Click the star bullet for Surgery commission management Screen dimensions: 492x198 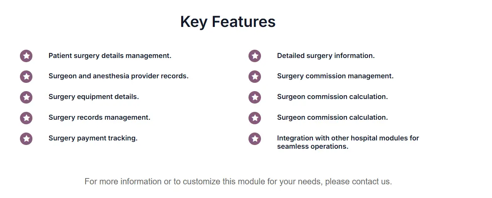point(255,77)
